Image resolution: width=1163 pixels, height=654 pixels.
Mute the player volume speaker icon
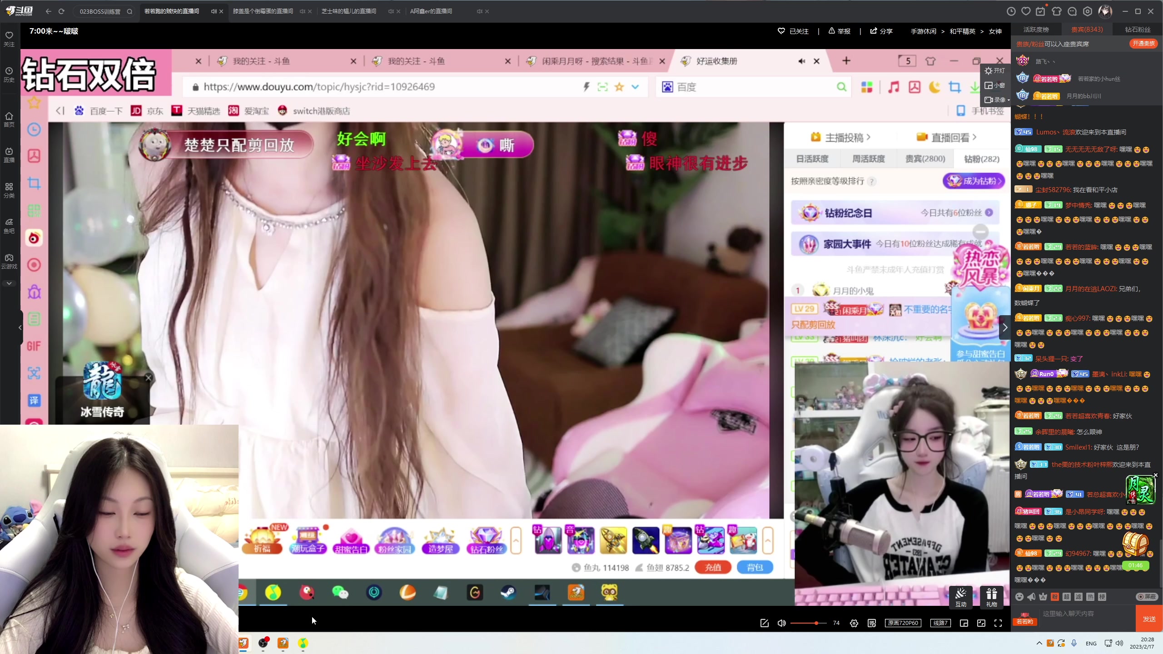point(781,623)
